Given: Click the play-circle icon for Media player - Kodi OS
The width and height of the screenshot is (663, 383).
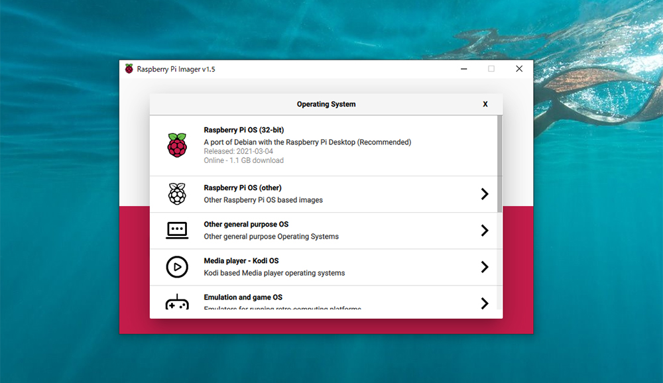Looking at the screenshot, I should click(177, 267).
